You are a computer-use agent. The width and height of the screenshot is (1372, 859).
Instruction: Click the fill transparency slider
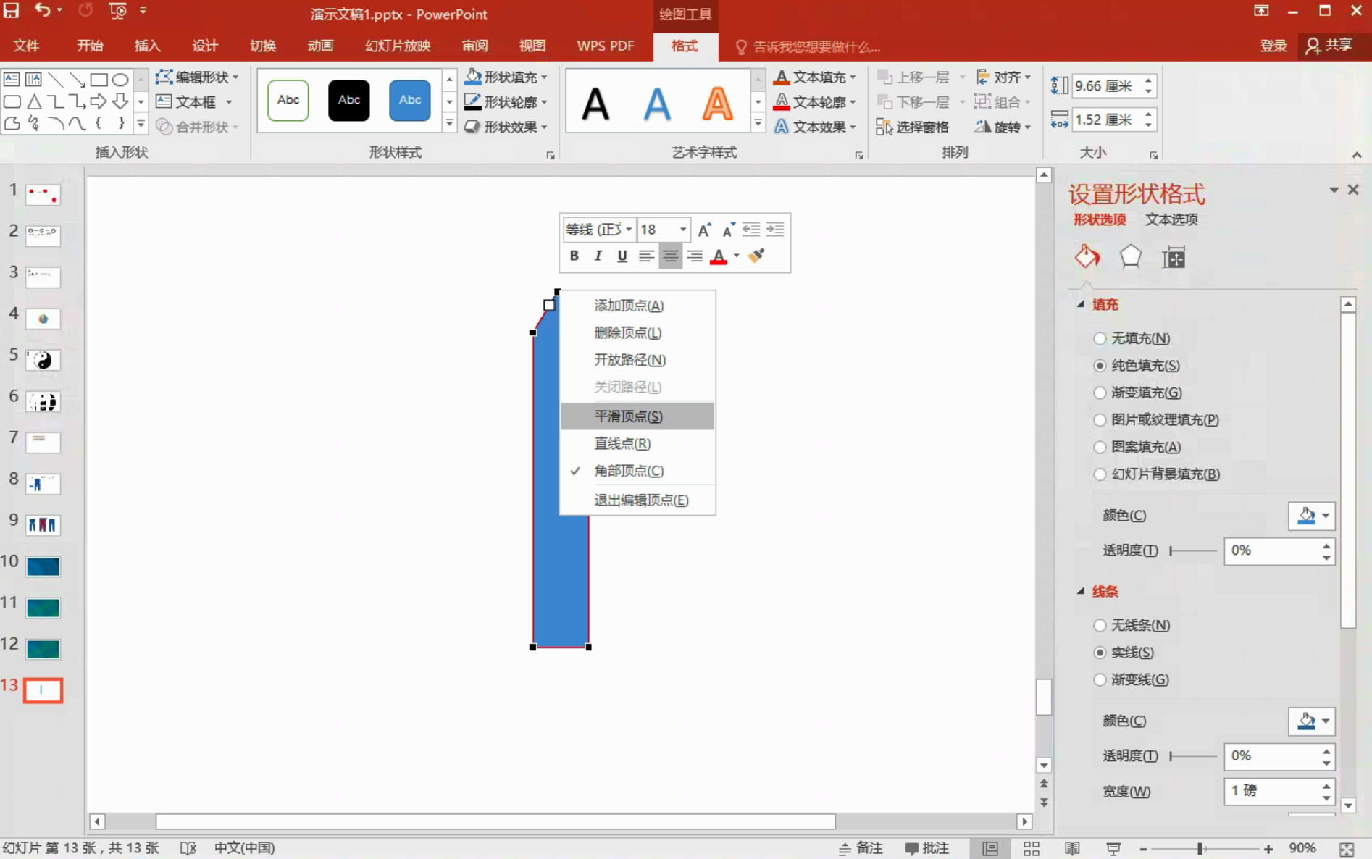point(1193,551)
